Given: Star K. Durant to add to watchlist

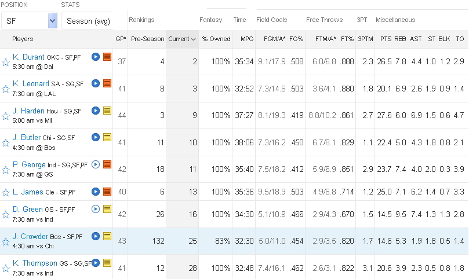Looking at the screenshot, I should point(6,61).
